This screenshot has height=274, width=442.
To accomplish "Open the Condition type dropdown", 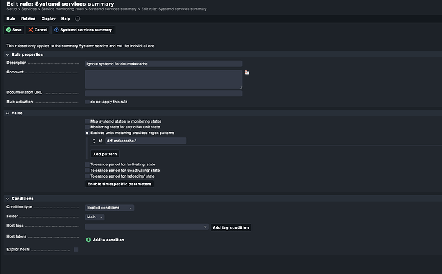I will [x=110, y=208].
